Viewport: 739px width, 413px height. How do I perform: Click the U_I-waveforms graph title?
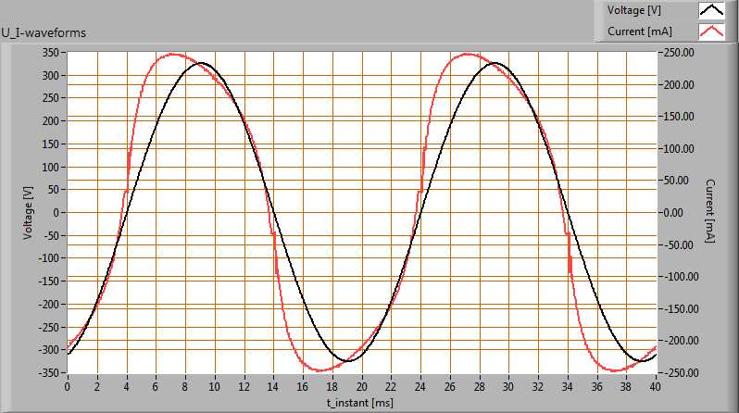44,33
